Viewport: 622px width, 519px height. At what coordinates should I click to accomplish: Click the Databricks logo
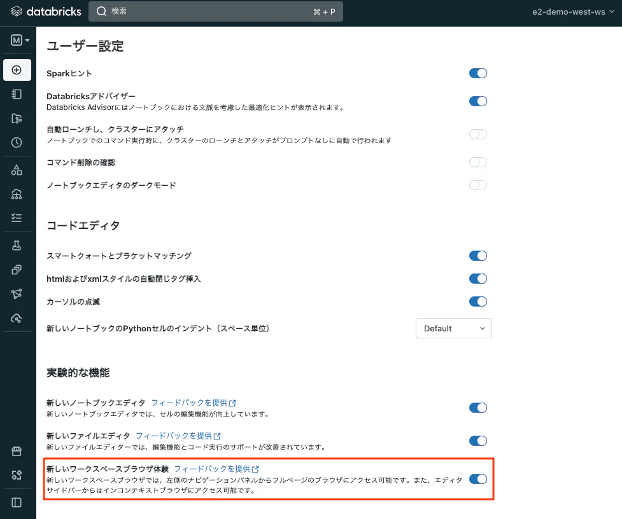(x=46, y=11)
